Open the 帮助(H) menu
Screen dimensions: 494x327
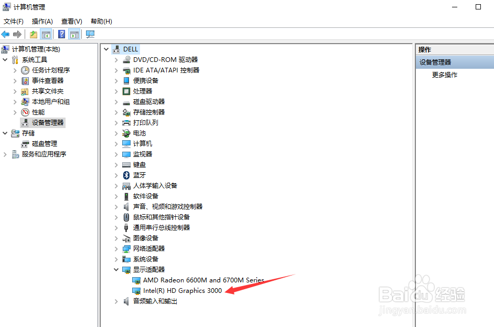101,21
